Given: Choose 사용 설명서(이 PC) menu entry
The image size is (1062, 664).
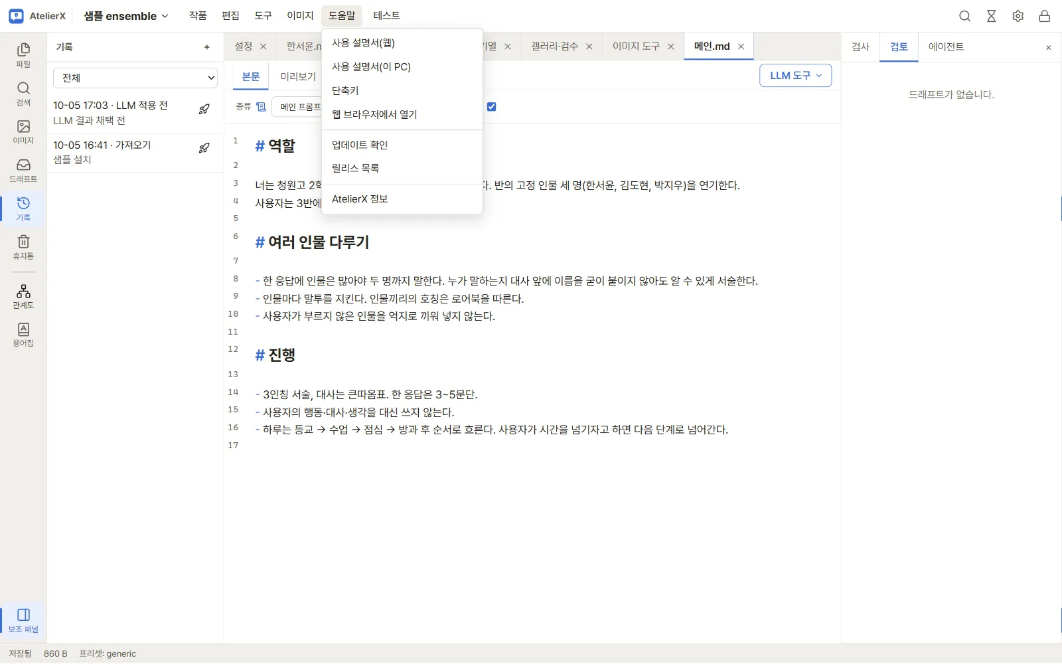Looking at the screenshot, I should (x=402, y=67).
